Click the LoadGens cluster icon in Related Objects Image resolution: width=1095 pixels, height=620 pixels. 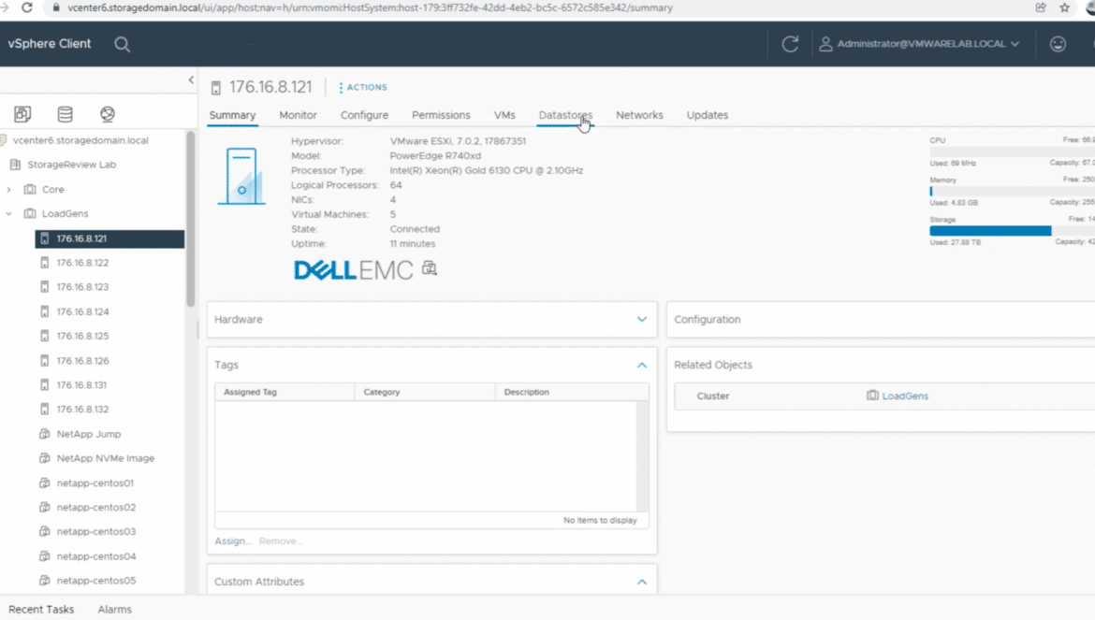tap(872, 396)
